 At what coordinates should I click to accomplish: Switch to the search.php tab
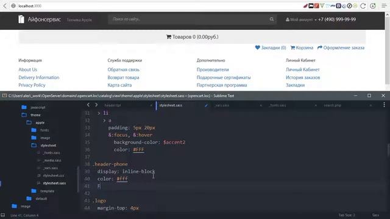tap(333, 105)
